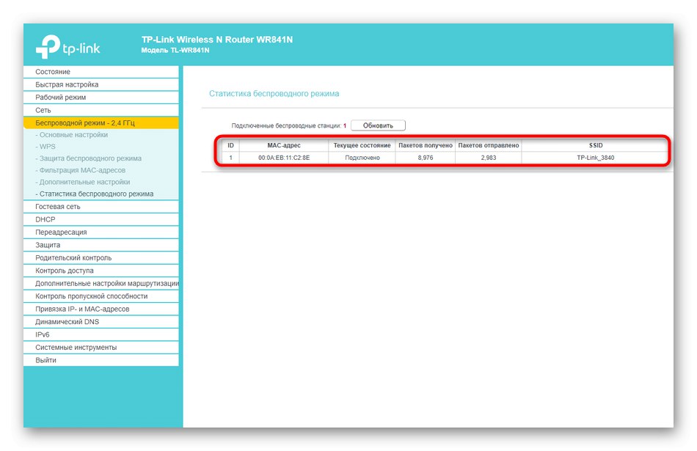697x451 pixels.
Task: Open Дополнительные настройки wireless submenu
Action: coord(83,182)
